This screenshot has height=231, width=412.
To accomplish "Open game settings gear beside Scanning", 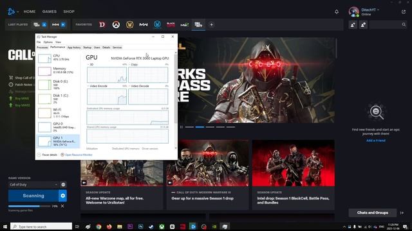I will pos(62,196).
